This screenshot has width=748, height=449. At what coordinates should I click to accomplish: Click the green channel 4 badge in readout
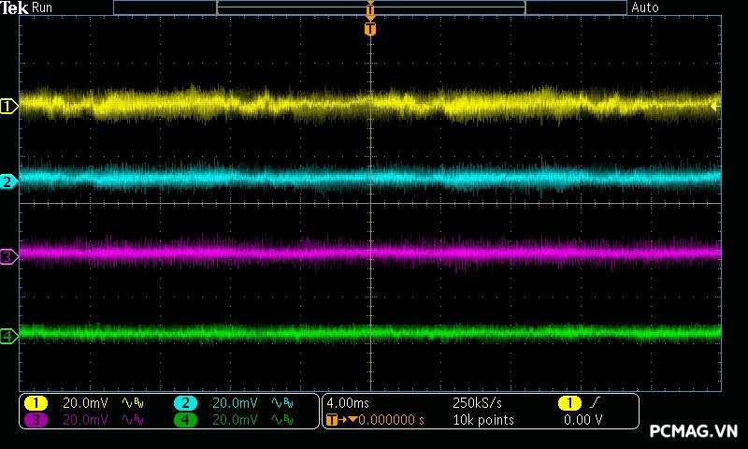tap(185, 420)
